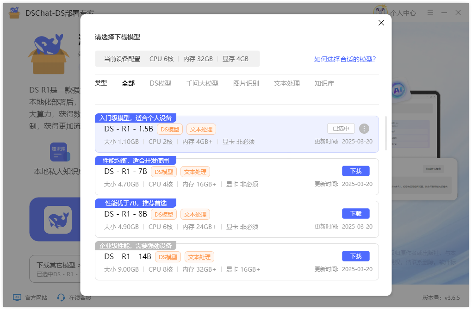Open more options for DS-R1-1.5B model

[364, 129]
